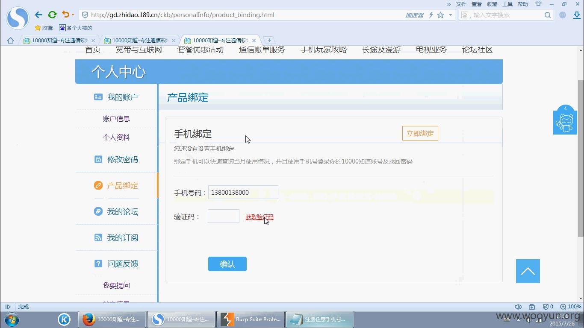Image resolution: width=584 pixels, height=328 pixels.
Task: Reload the page with the green refresh icon
Action: coord(52,15)
